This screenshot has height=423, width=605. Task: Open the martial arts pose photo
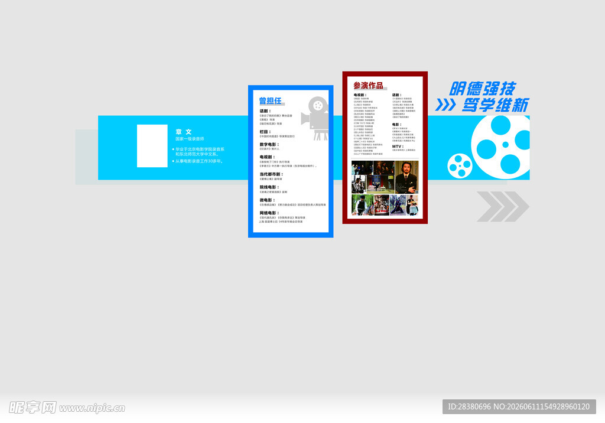[398, 205]
